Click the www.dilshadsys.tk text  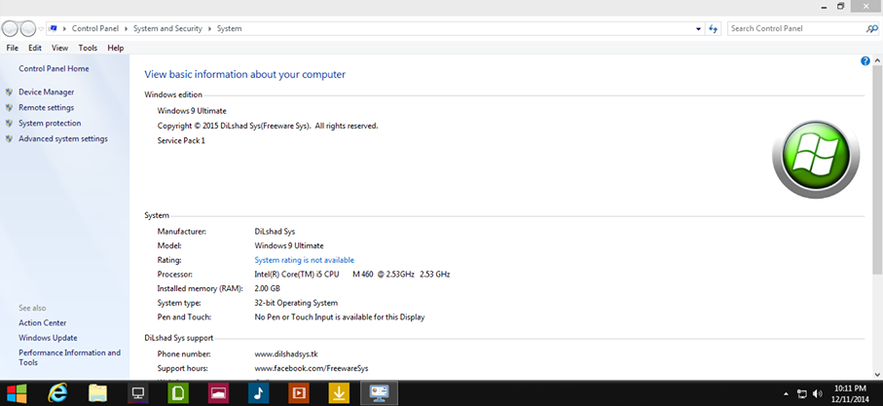(286, 354)
